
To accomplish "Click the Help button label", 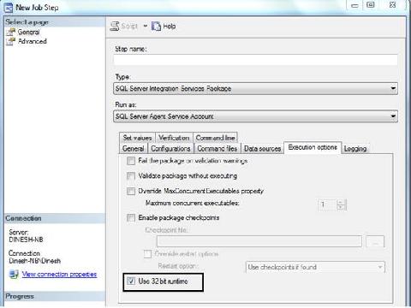I will click(x=170, y=27).
